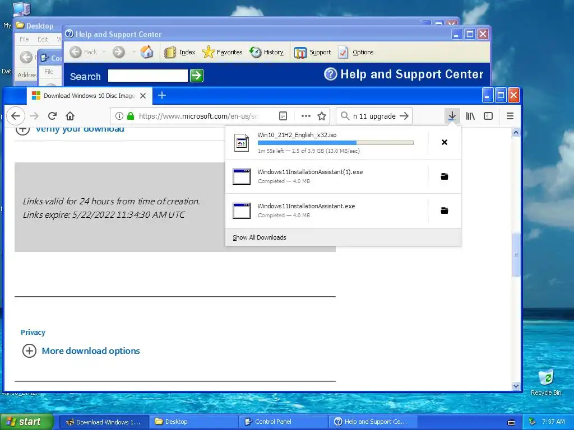Click Show All Downloads
Image resolution: width=574 pixels, height=430 pixels.
click(260, 237)
